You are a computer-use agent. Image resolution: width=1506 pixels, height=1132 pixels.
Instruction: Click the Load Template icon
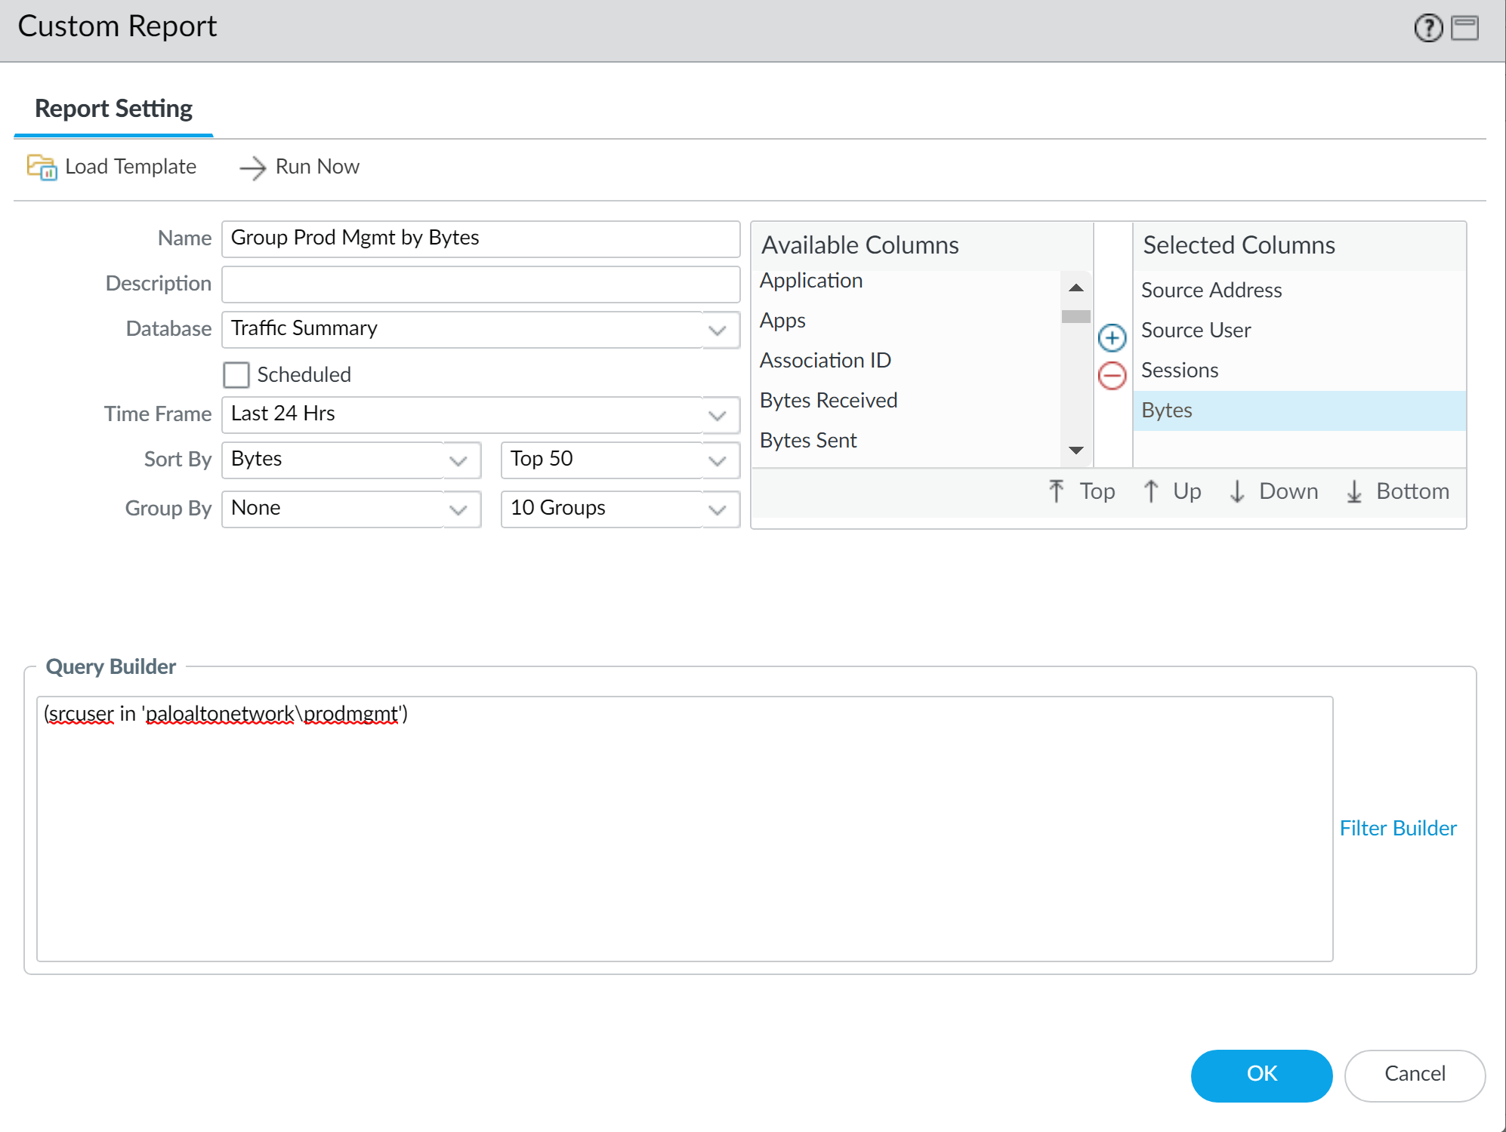[x=42, y=168]
